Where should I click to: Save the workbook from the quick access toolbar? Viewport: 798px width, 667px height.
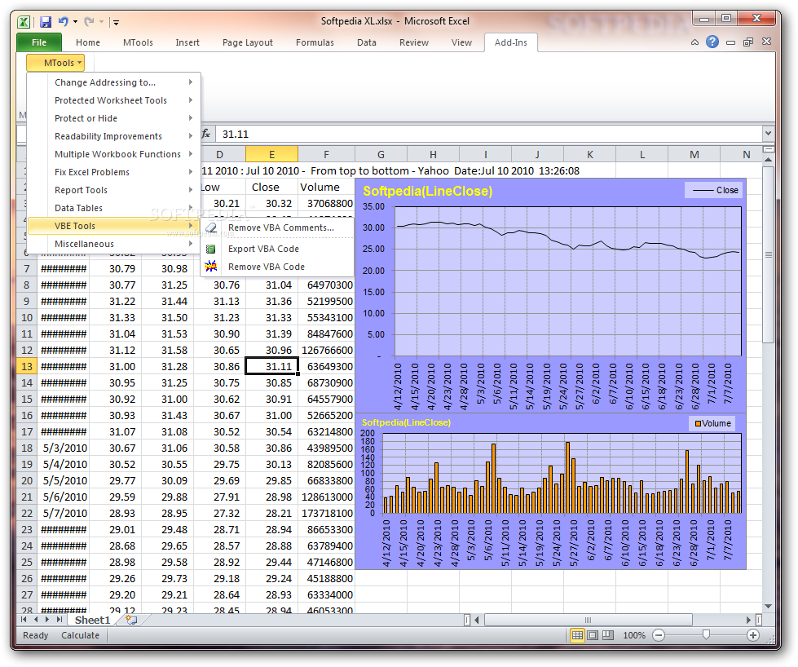point(46,22)
